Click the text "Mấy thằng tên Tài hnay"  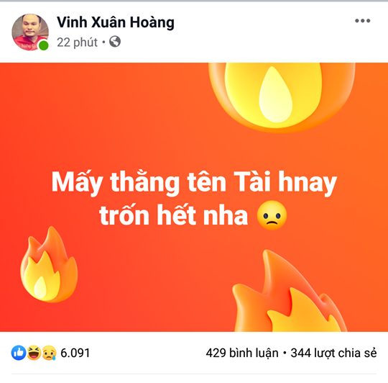pos(194,183)
